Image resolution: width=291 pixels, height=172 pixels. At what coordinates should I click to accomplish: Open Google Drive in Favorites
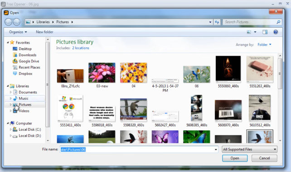point(29,61)
